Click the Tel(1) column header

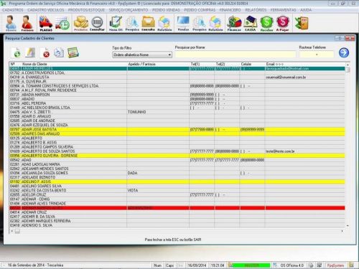[x=202, y=64]
